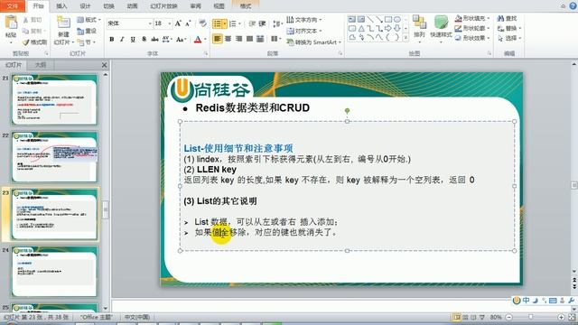Close the slides thumbnail pane with X
Screen dimensions: 578x325
105,65
